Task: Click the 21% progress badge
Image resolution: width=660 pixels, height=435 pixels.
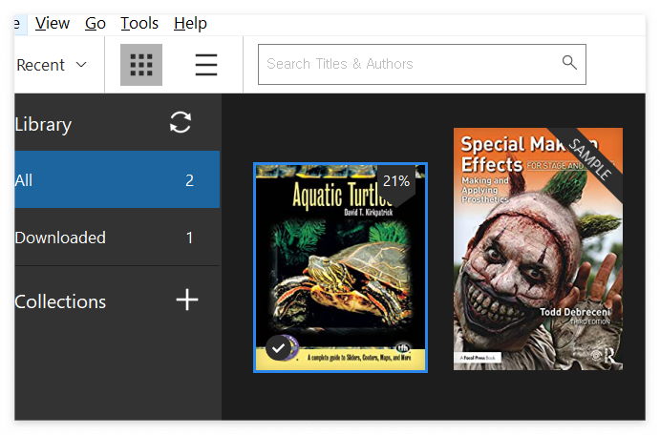Action: coord(396,181)
